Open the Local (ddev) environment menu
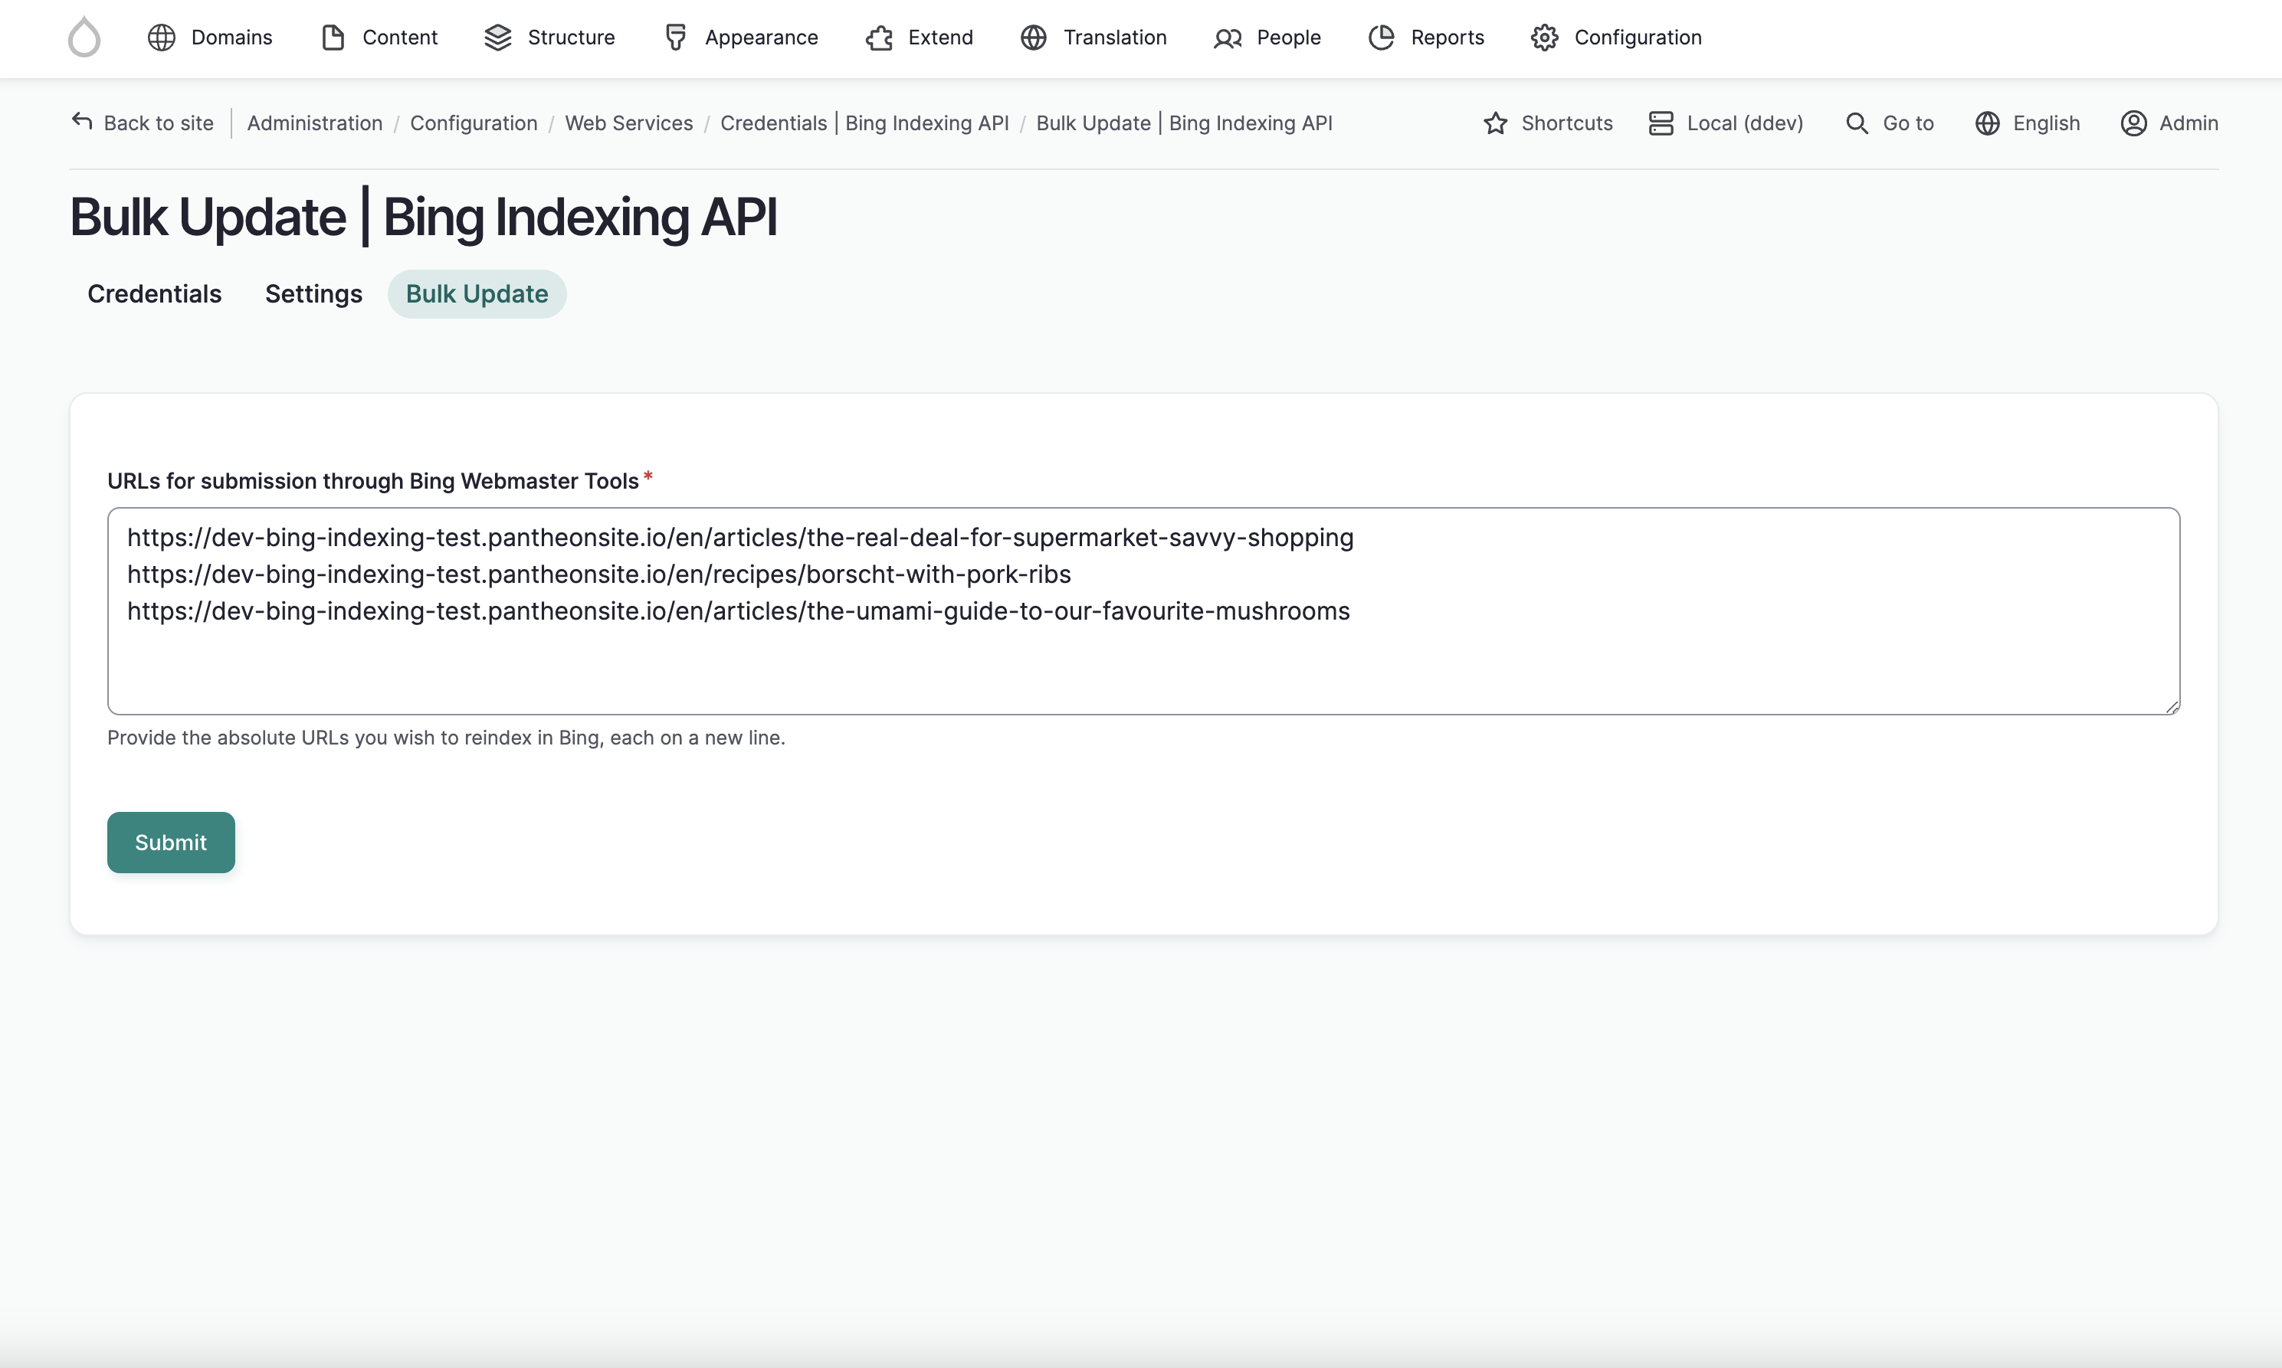This screenshot has width=2282, height=1368. tap(1661, 123)
